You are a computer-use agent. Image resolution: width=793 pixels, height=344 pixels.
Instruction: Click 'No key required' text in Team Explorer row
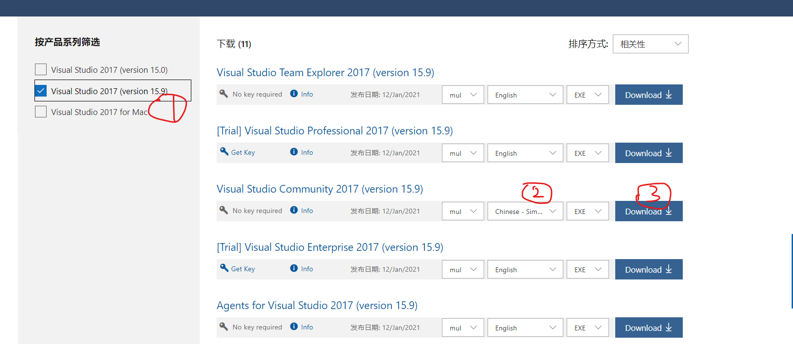(257, 94)
